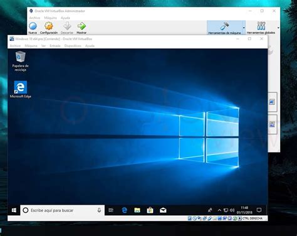Image resolution: width=297 pixels, height=236 pixels.
Task: Click the microphone icon in search box
Action: point(99,210)
